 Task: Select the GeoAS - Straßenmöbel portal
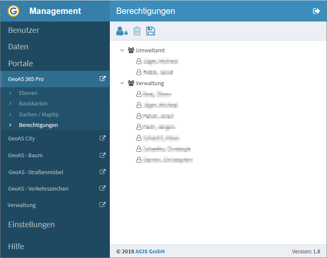[x=36, y=172]
